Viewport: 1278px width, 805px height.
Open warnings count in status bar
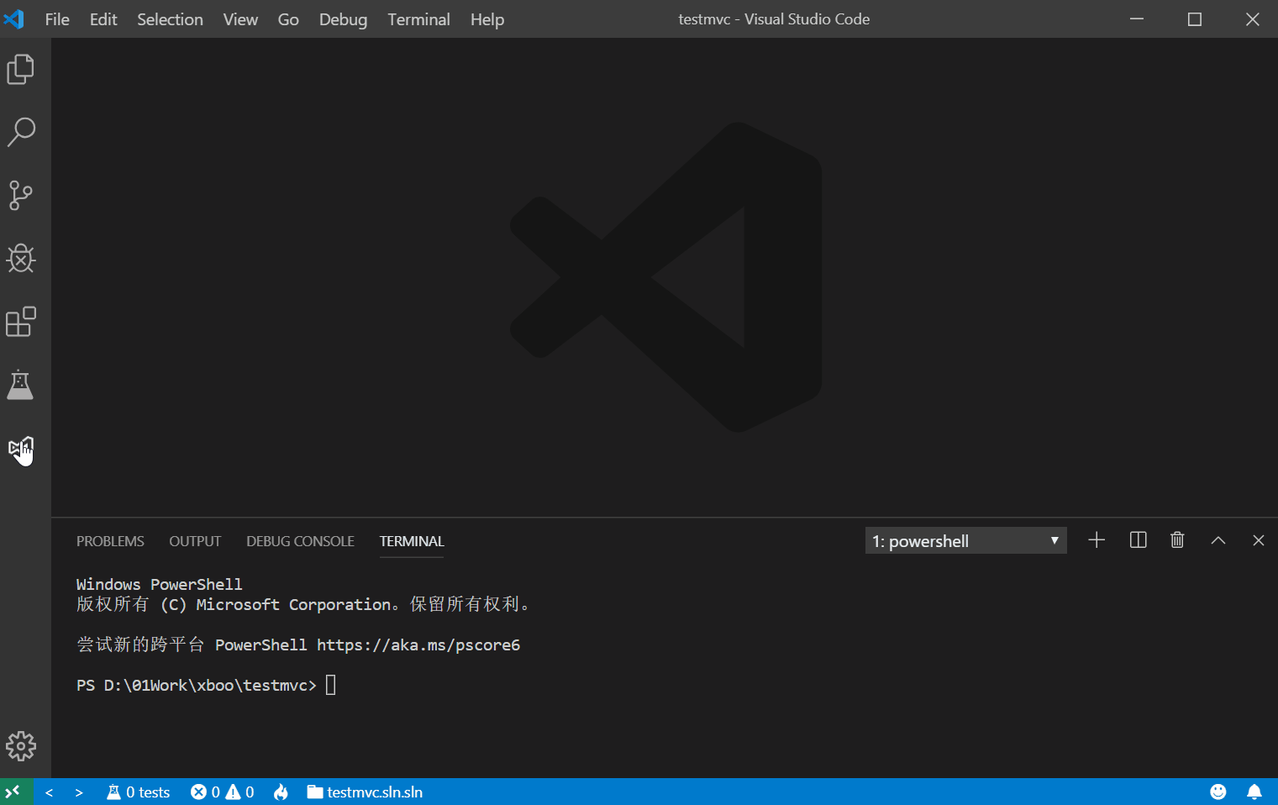(240, 792)
